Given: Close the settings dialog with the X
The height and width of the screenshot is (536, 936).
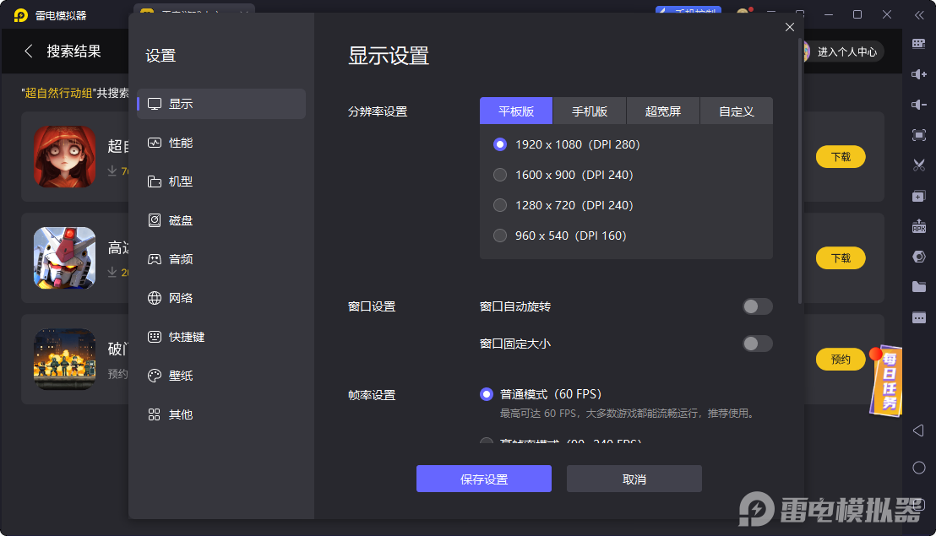Looking at the screenshot, I should [790, 27].
